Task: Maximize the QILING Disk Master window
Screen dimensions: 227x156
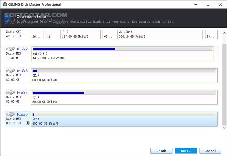Action: pos(208,4)
